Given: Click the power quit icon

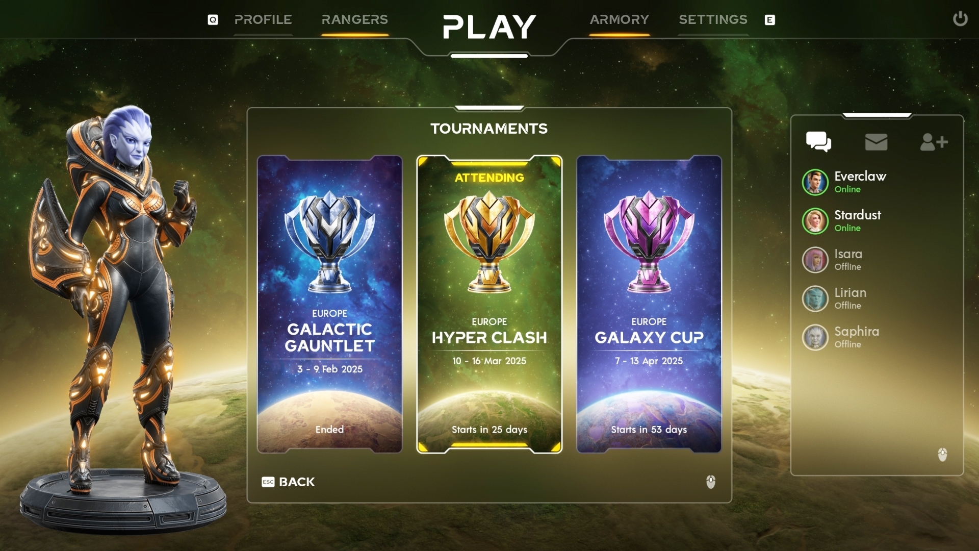Looking at the screenshot, I should coord(960,19).
